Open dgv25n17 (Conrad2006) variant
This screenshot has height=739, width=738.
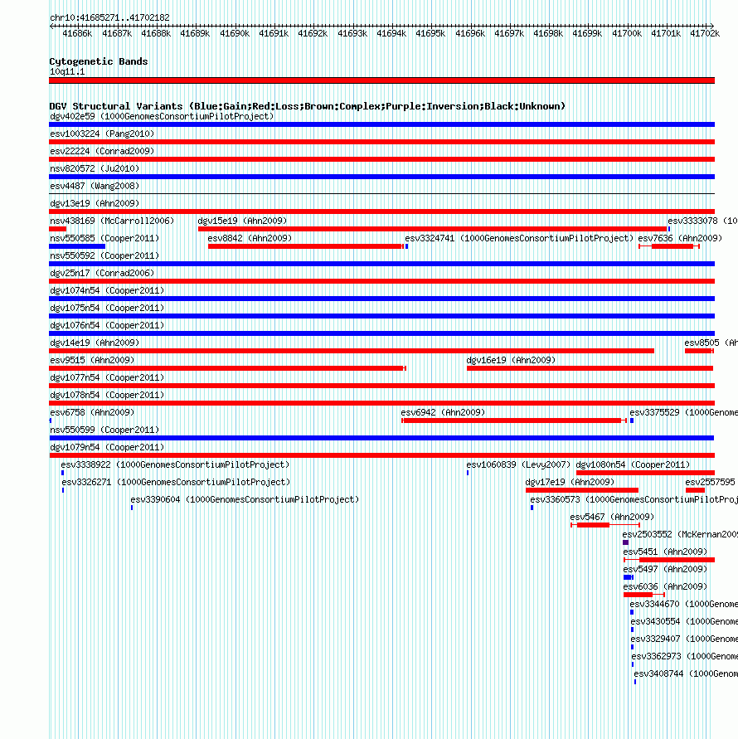pos(102,274)
